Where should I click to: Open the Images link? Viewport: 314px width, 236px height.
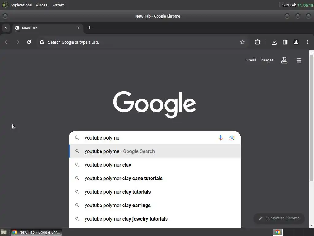pyautogui.click(x=267, y=60)
